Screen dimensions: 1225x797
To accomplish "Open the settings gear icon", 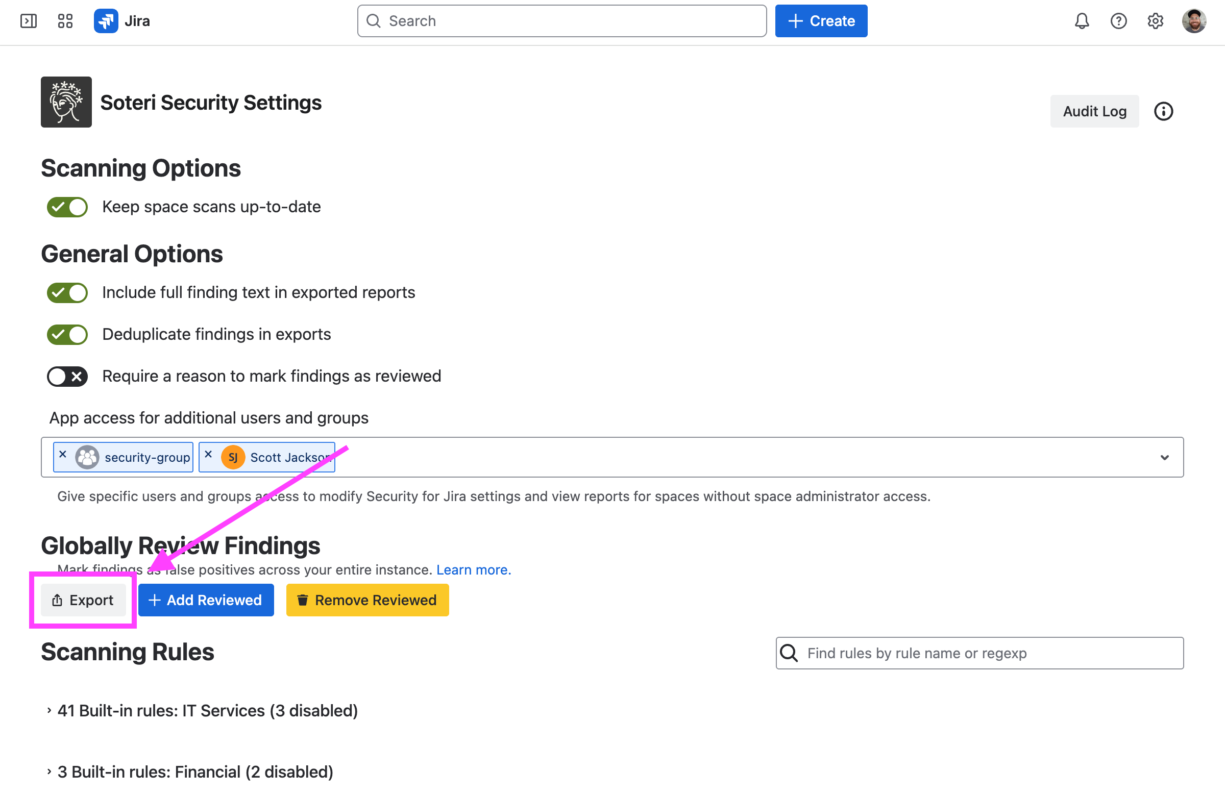I will (1155, 21).
